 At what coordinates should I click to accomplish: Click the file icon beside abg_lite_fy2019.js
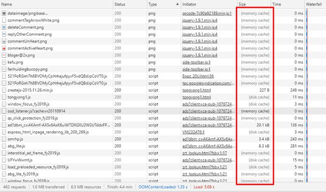4,174
